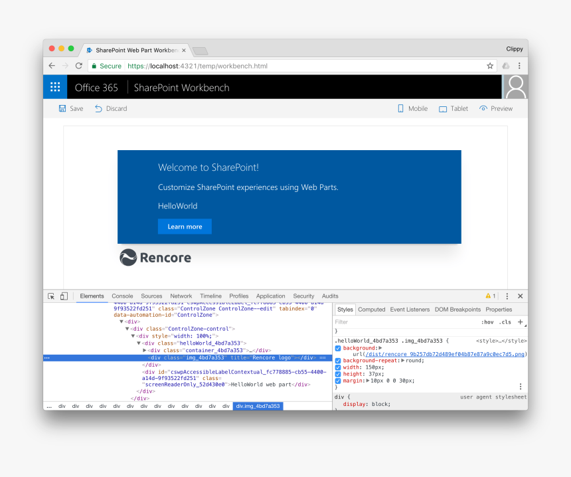Save the workbench page
Viewport: 571px width, 477px height.
click(71, 108)
